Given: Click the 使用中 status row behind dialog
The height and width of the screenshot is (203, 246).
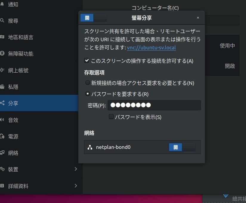Looking at the screenshot, I should pos(222,45).
